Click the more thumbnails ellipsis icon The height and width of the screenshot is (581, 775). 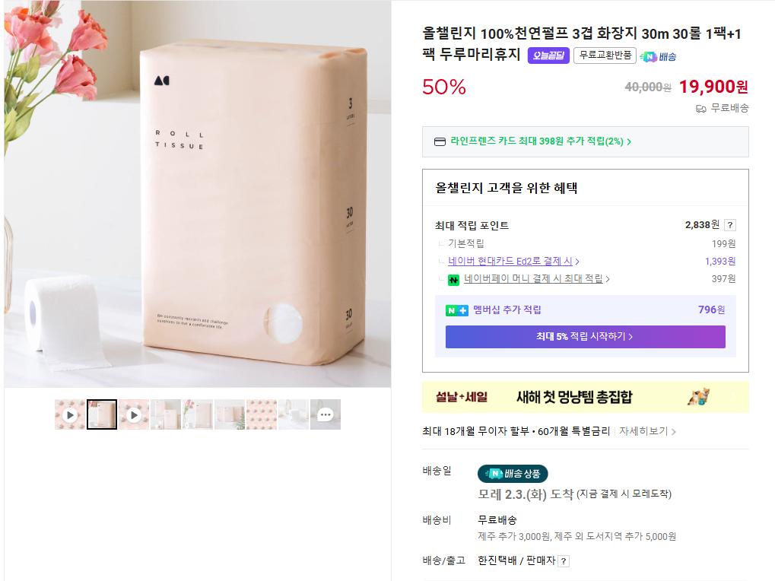pyautogui.click(x=326, y=415)
